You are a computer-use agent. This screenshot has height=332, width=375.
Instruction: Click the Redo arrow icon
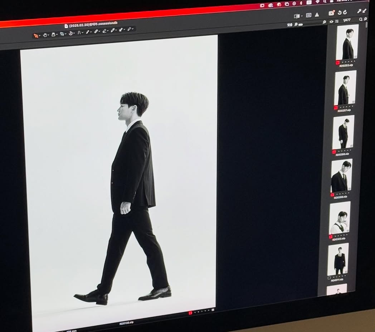[x=345, y=12]
